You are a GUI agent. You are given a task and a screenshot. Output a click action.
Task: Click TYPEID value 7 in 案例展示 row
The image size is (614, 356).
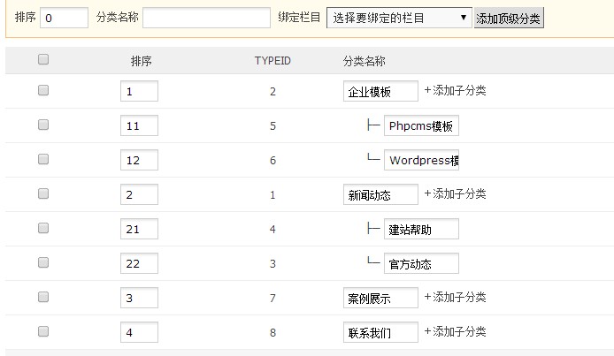[x=272, y=299]
